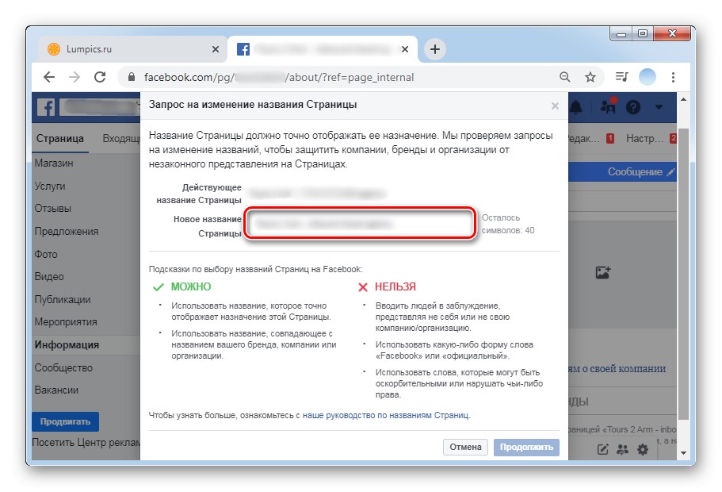722x492 pixels.
Task: Open Мероприятия in the sidebar
Action: pos(66,322)
